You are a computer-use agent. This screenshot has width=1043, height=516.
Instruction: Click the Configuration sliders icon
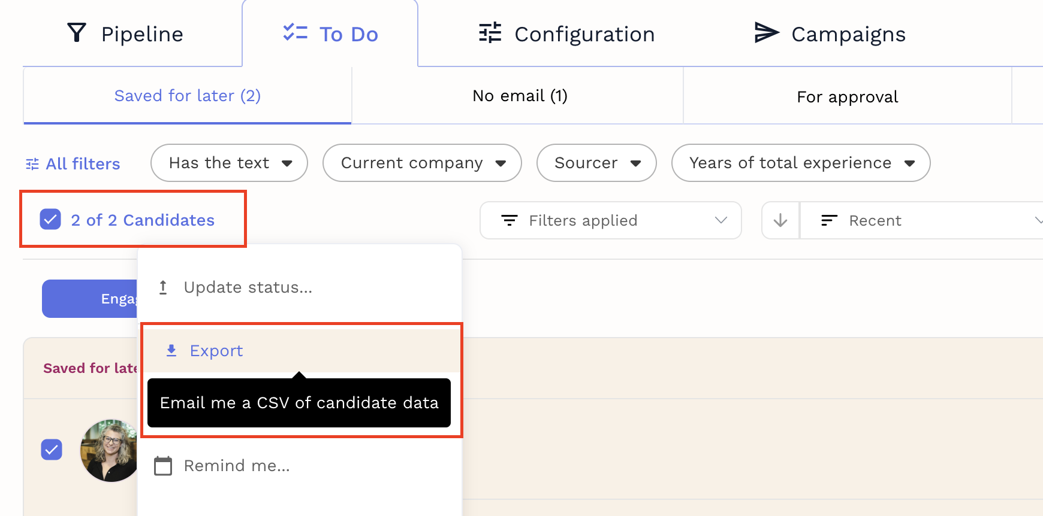pos(490,33)
